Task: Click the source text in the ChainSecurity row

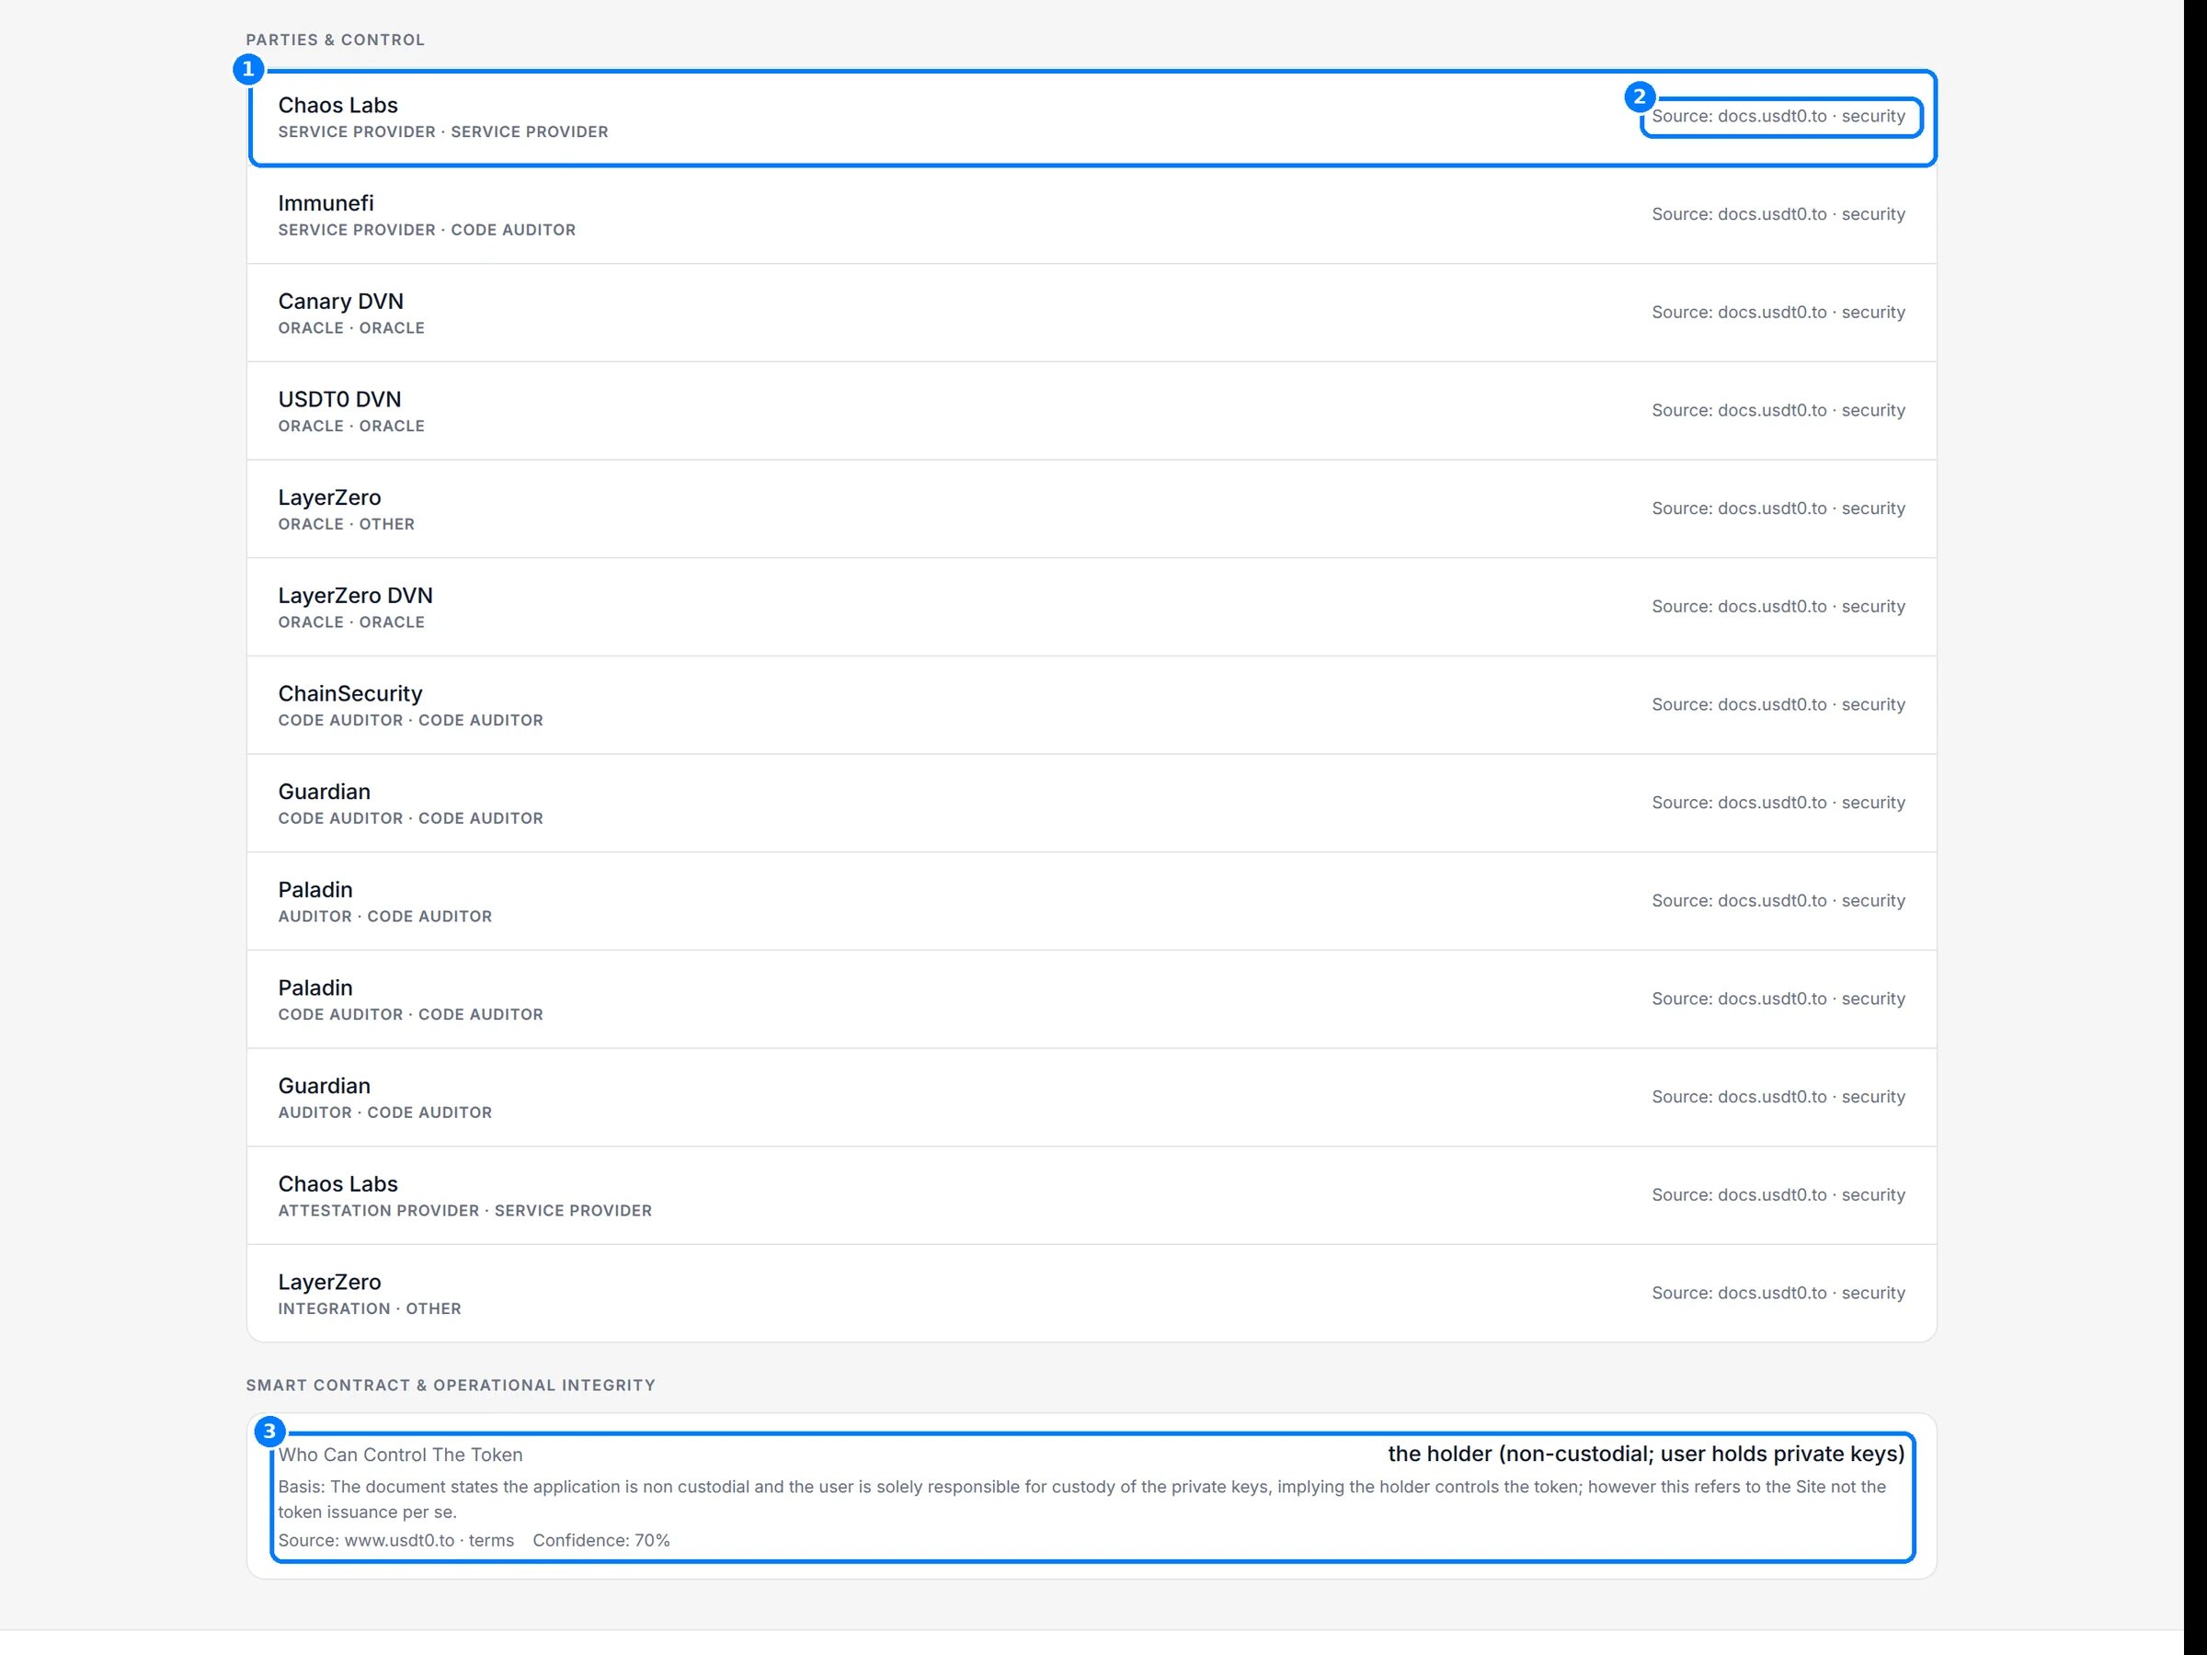Action: [1778, 704]
